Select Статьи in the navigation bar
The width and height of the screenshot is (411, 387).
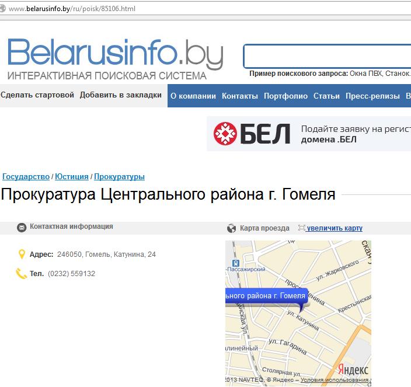coord(326,96)
